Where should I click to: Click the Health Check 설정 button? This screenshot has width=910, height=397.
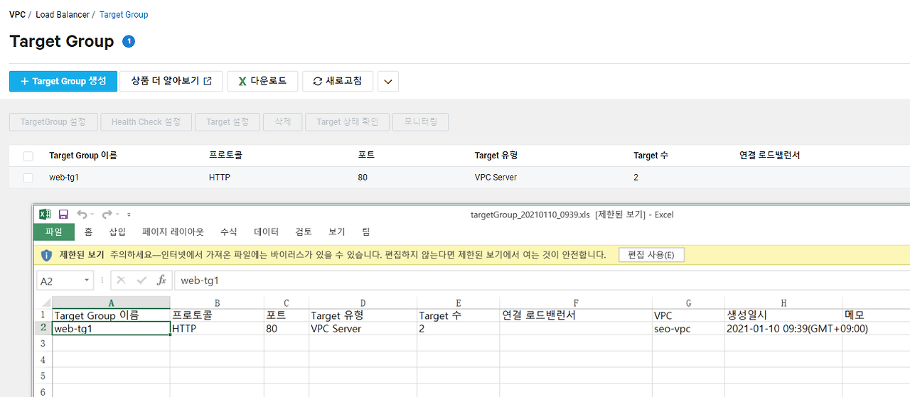[146, 122]
